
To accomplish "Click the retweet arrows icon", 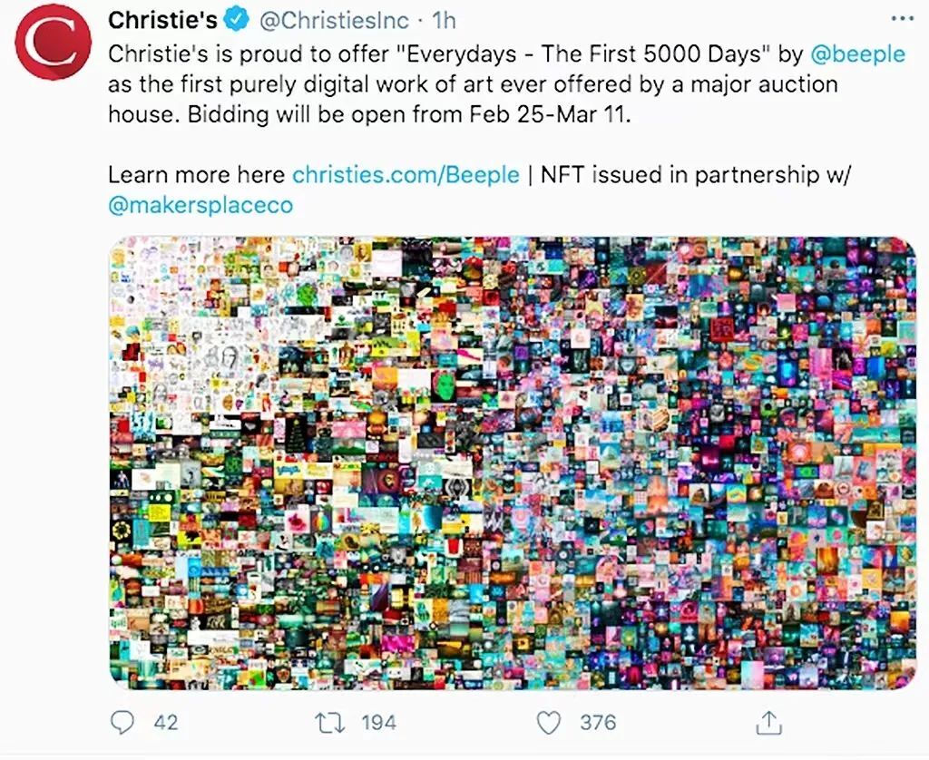I will pyautogui.click(x=328, y=722).
